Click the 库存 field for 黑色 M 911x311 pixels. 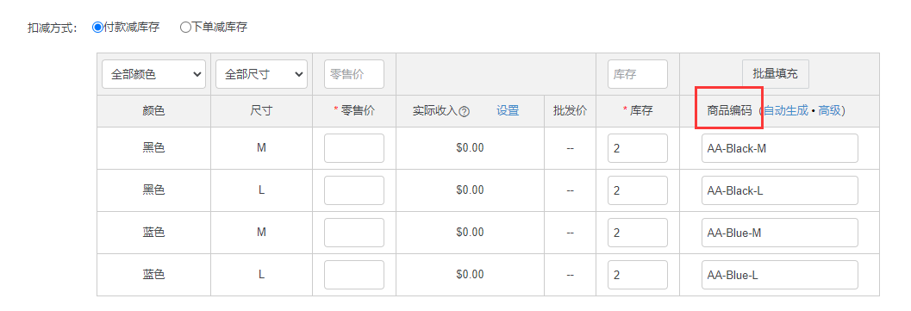[x=638, y=148]
